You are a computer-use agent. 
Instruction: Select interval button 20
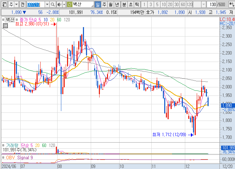click(170, 5)
